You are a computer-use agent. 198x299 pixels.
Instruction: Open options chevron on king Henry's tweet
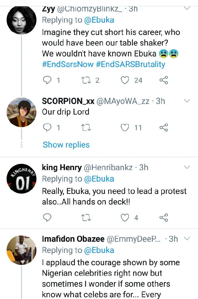click(187, 167)
